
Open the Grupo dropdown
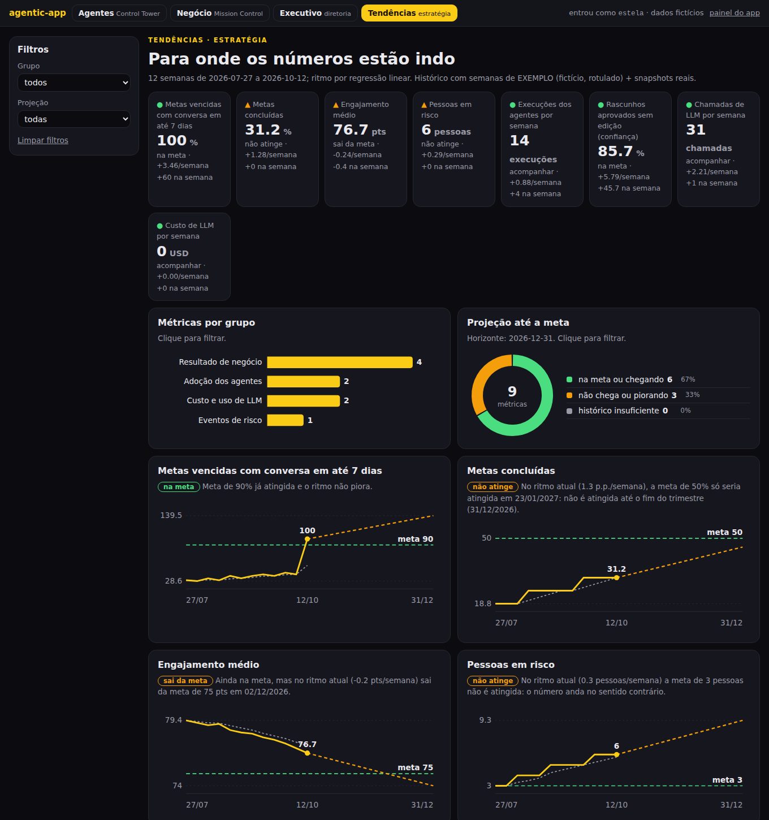[x=74, y=83]
